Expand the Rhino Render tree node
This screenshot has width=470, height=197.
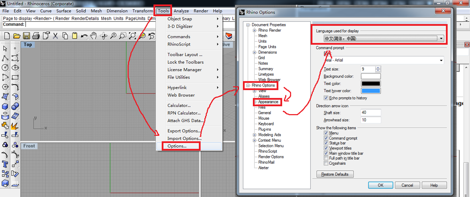click(x=255, y=30)
